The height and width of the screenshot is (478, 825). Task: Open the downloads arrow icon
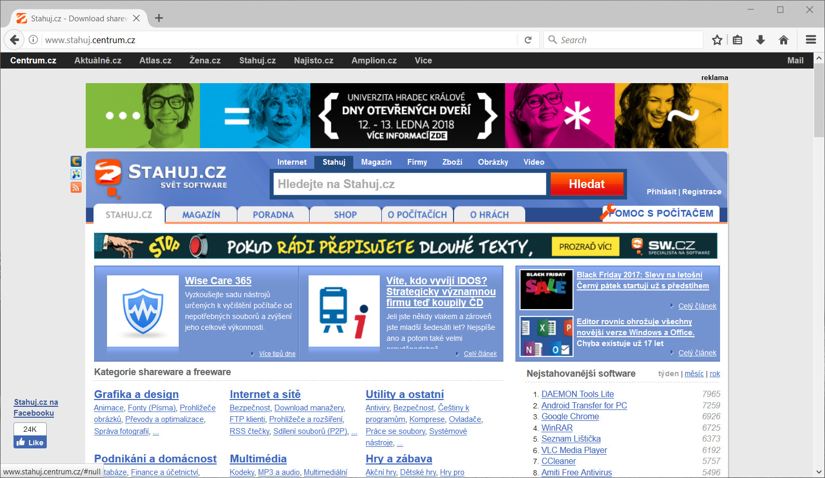(761, 40)
